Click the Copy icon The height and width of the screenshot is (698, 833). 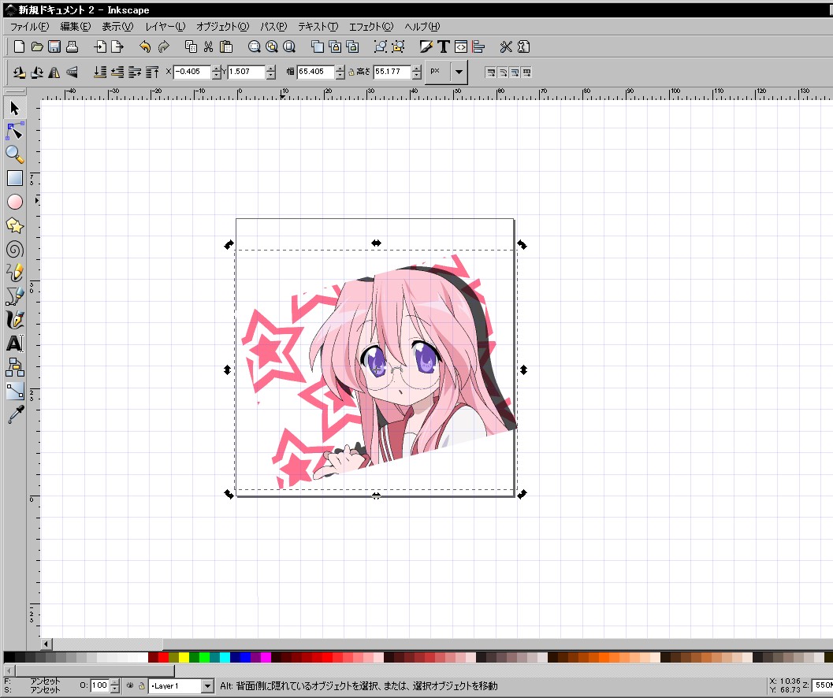tap(191, 46)
